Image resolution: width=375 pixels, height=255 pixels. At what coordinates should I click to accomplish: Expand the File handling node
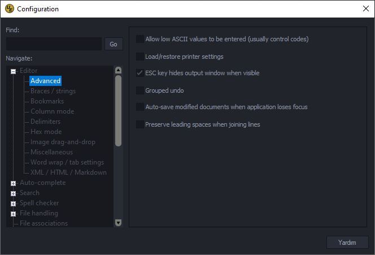tap(14, 214)
